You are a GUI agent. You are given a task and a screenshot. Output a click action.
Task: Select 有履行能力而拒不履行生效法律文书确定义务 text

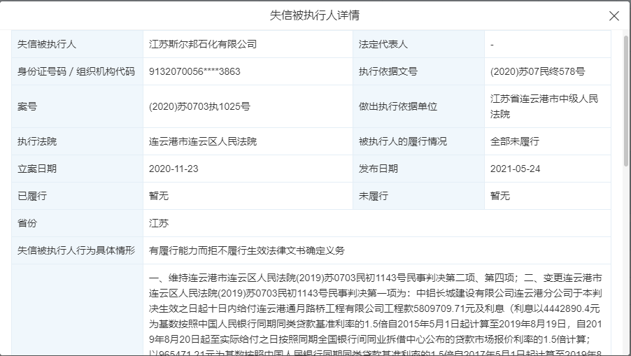click(x=247, y=250)
